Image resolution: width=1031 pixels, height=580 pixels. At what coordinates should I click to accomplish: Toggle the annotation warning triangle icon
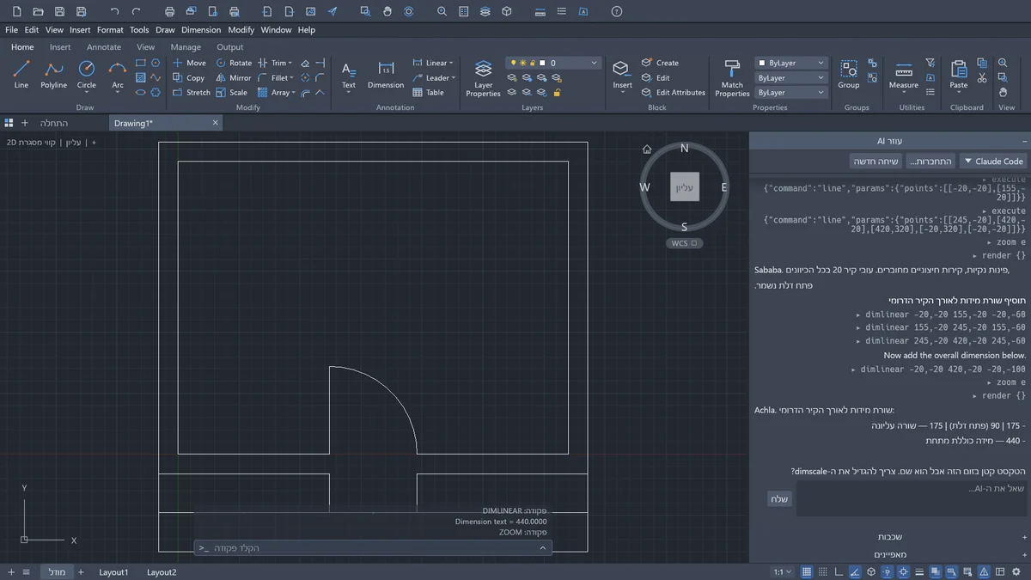pyautogui.click(x=985, y=572)
